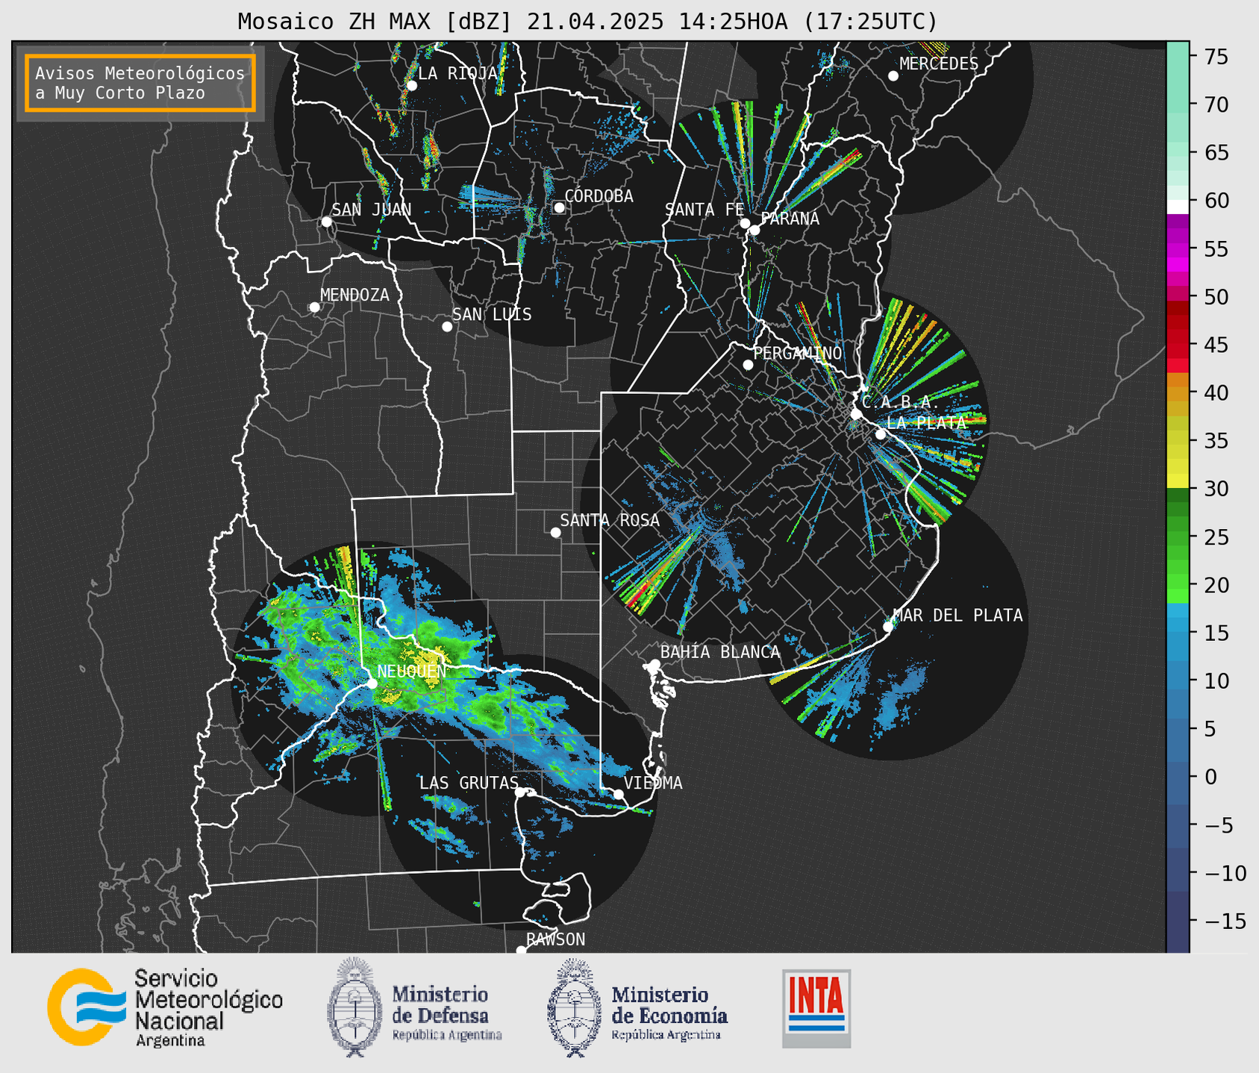
Task: Click the 45 value on the color scale
Action: [x=1216, y=345]
